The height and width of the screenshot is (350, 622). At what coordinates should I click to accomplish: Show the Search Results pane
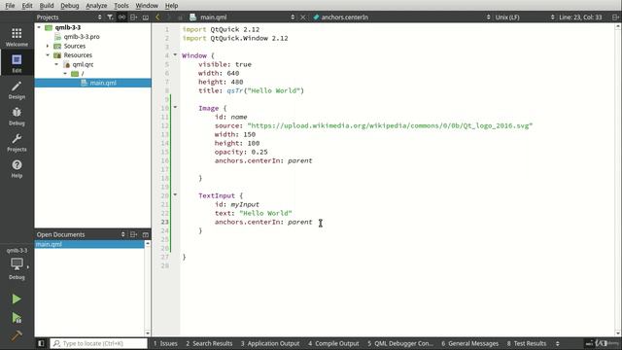(x=209, y=343)
